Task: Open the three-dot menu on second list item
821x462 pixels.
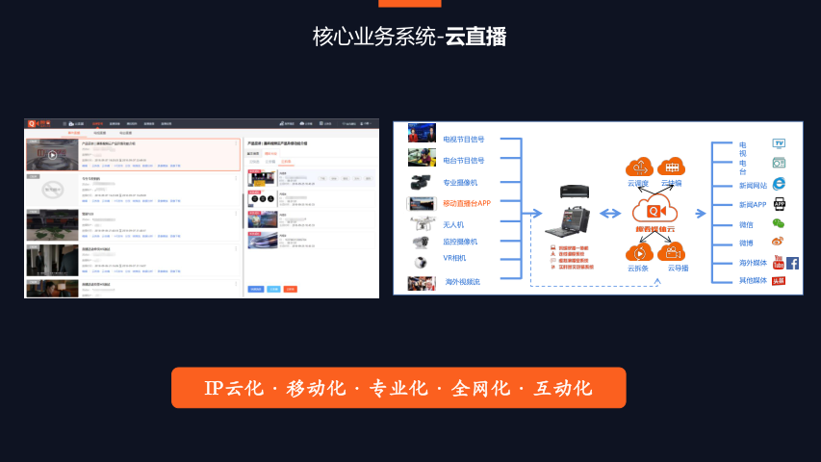Action: click(237, 177)
